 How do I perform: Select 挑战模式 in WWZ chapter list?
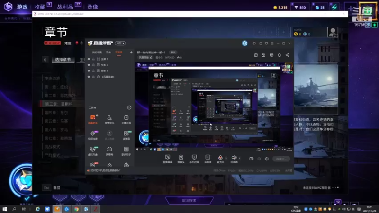(52, 147)
